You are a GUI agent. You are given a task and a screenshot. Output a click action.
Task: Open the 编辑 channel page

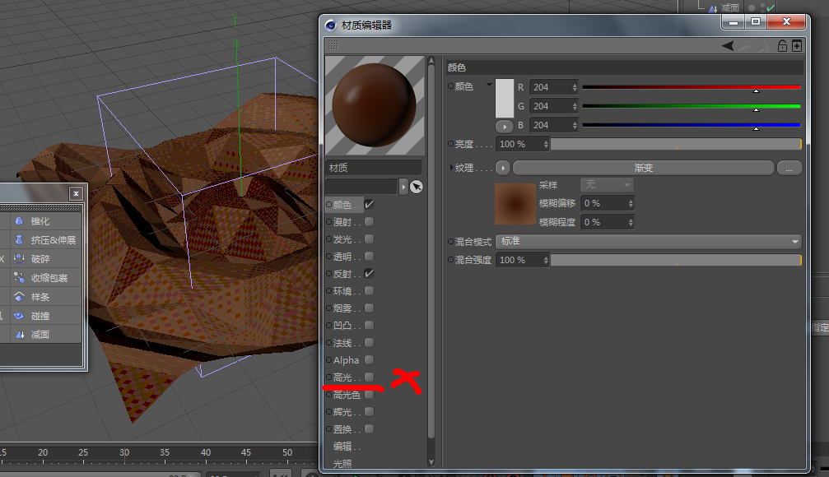(x=342, y=447)
